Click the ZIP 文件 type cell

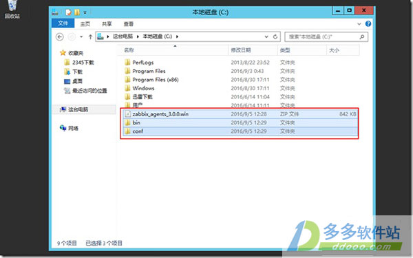pyautogui.click(x=289, y=114)
